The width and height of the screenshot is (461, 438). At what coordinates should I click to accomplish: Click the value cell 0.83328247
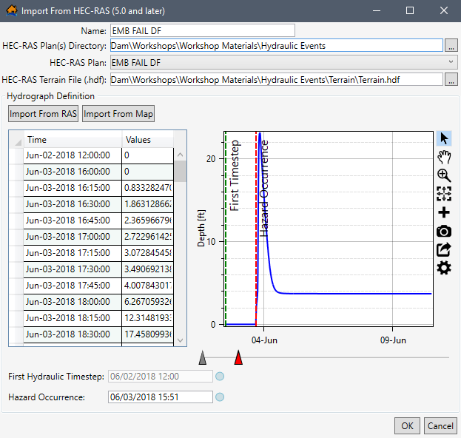[x=147, y=188]
